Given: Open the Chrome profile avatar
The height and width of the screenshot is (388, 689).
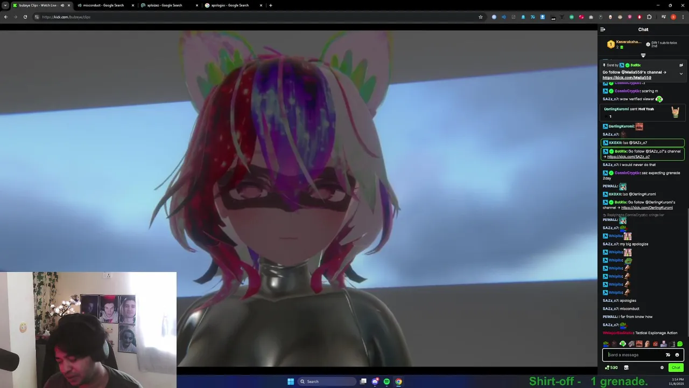Looking at the screenshot, I should 673,17.
